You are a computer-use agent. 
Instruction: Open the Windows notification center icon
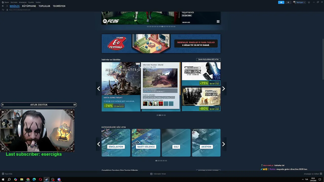click(x=320, y=179)
